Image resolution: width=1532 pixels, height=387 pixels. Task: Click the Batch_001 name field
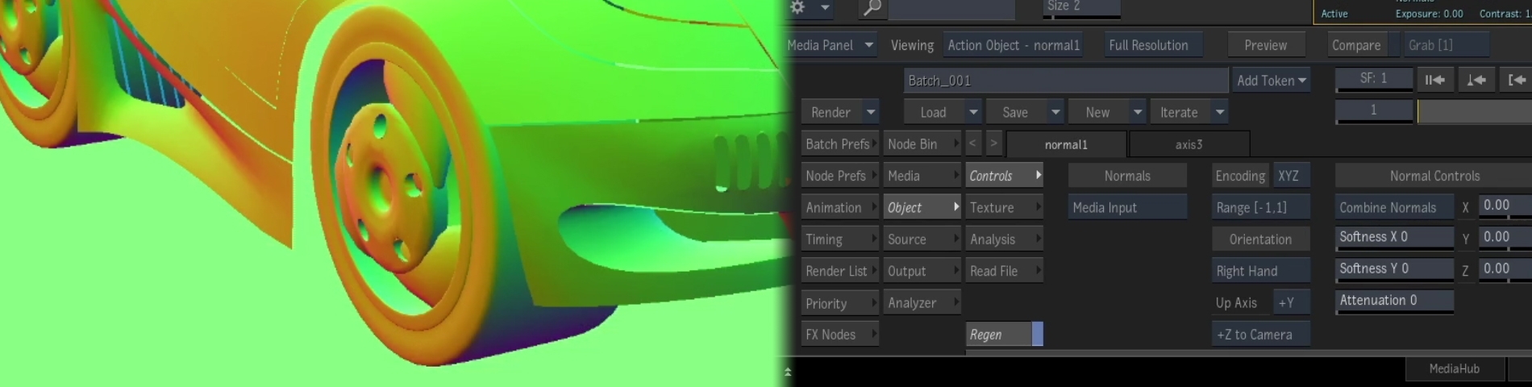coord(1065,80)
